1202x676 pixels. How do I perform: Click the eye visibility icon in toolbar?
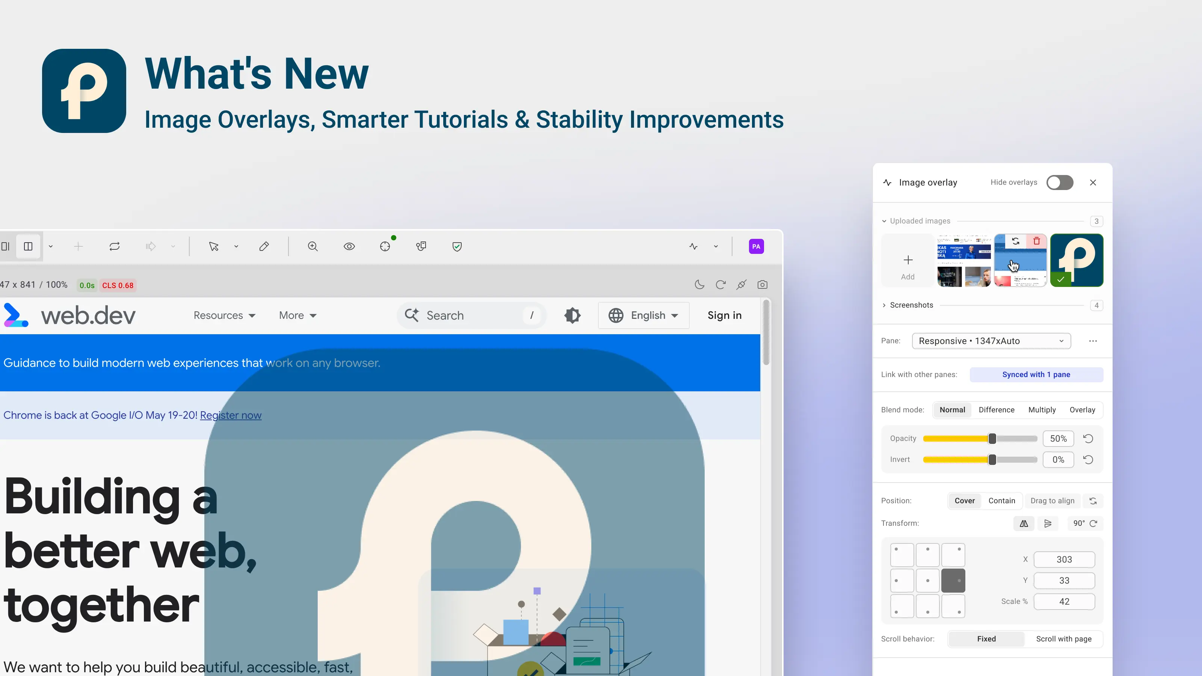click(x=349, y=246)
